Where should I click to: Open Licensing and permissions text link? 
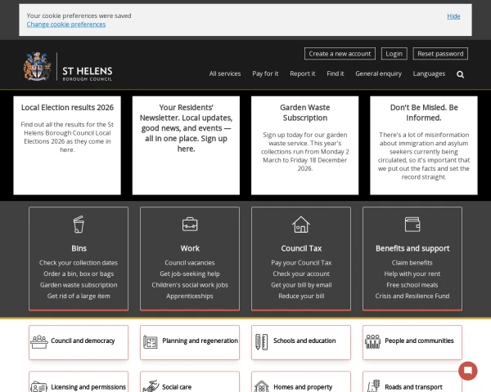88,387
